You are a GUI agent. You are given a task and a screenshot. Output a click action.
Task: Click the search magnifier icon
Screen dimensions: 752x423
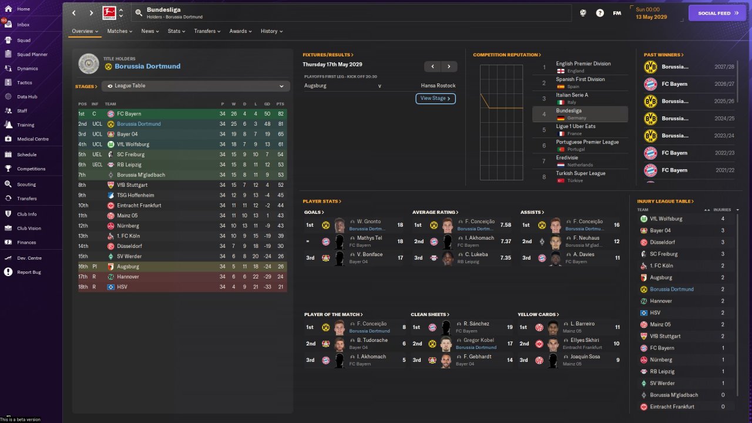tap(138, 13)
